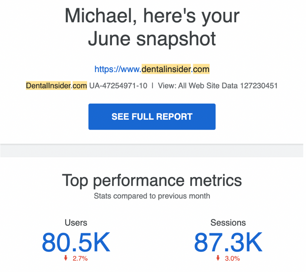306x272 pixels.
Task: Open the https://www.dentalinsider.com link
Action: pos(152,69)
